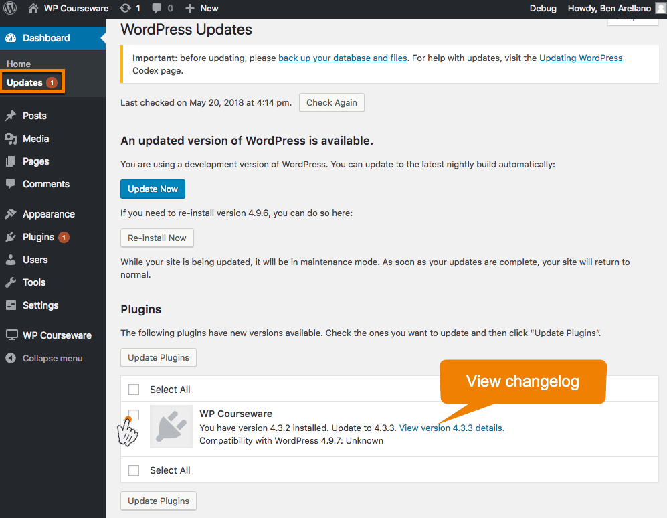667x518 pixels.
Task: Click the Appearance paintbrush icon
Action: [11, 214]
